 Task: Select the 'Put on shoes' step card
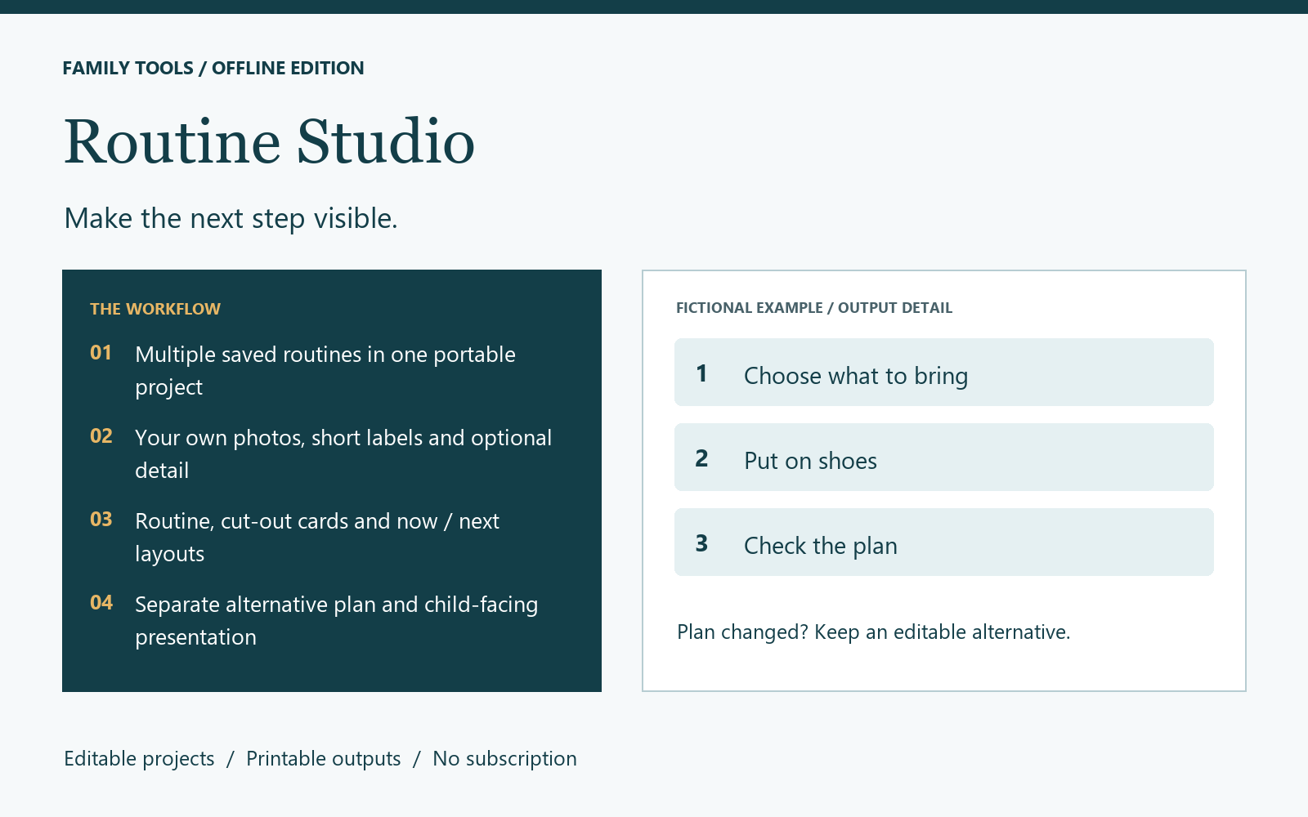tap(944, 458)
